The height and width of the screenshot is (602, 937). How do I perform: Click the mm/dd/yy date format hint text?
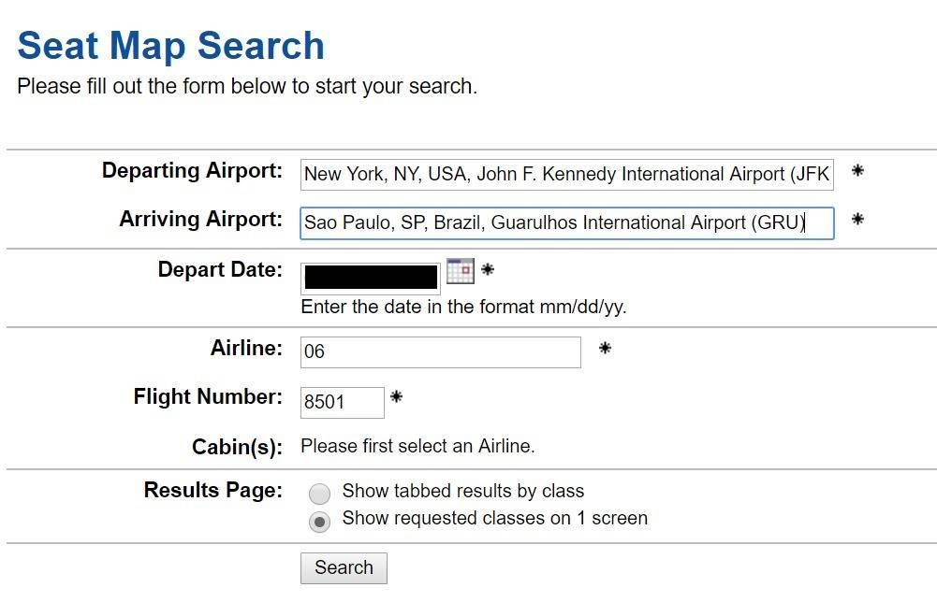point(463,308)
